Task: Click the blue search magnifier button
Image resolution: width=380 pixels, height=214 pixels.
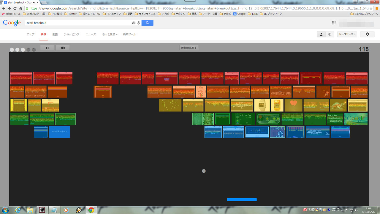Action: 148,23
